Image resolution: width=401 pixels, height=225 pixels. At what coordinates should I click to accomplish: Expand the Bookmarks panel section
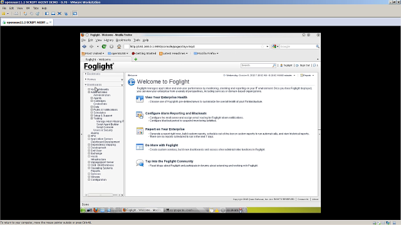click(86, 74)
